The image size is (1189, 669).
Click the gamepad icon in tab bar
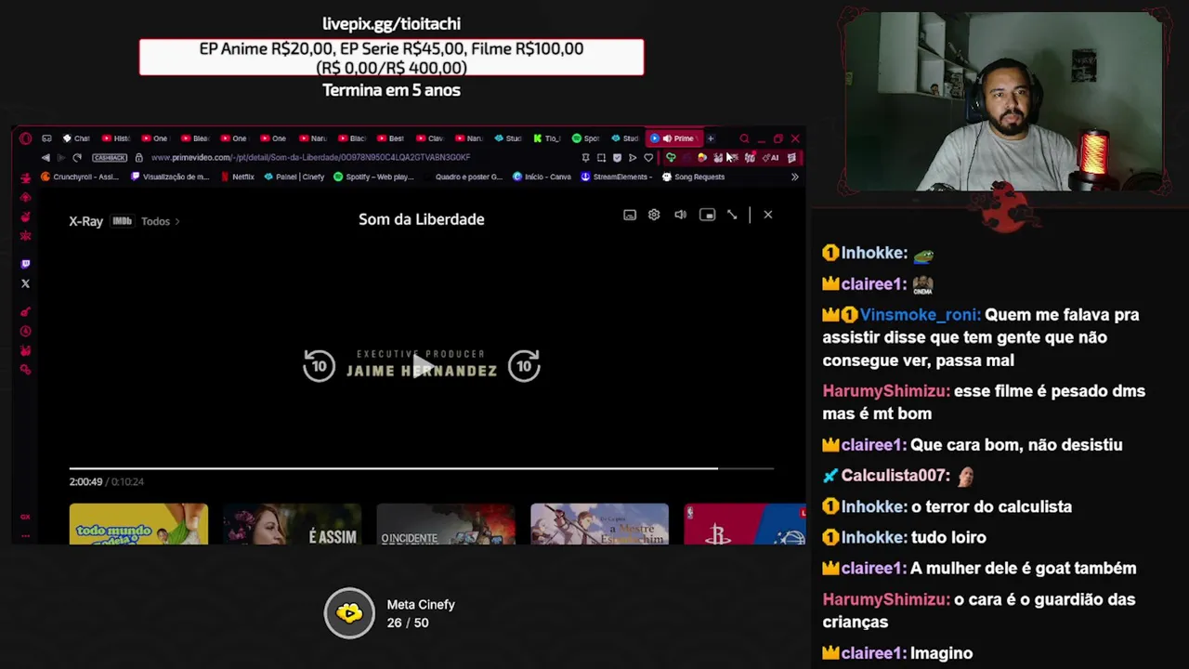tap(46, 138)
